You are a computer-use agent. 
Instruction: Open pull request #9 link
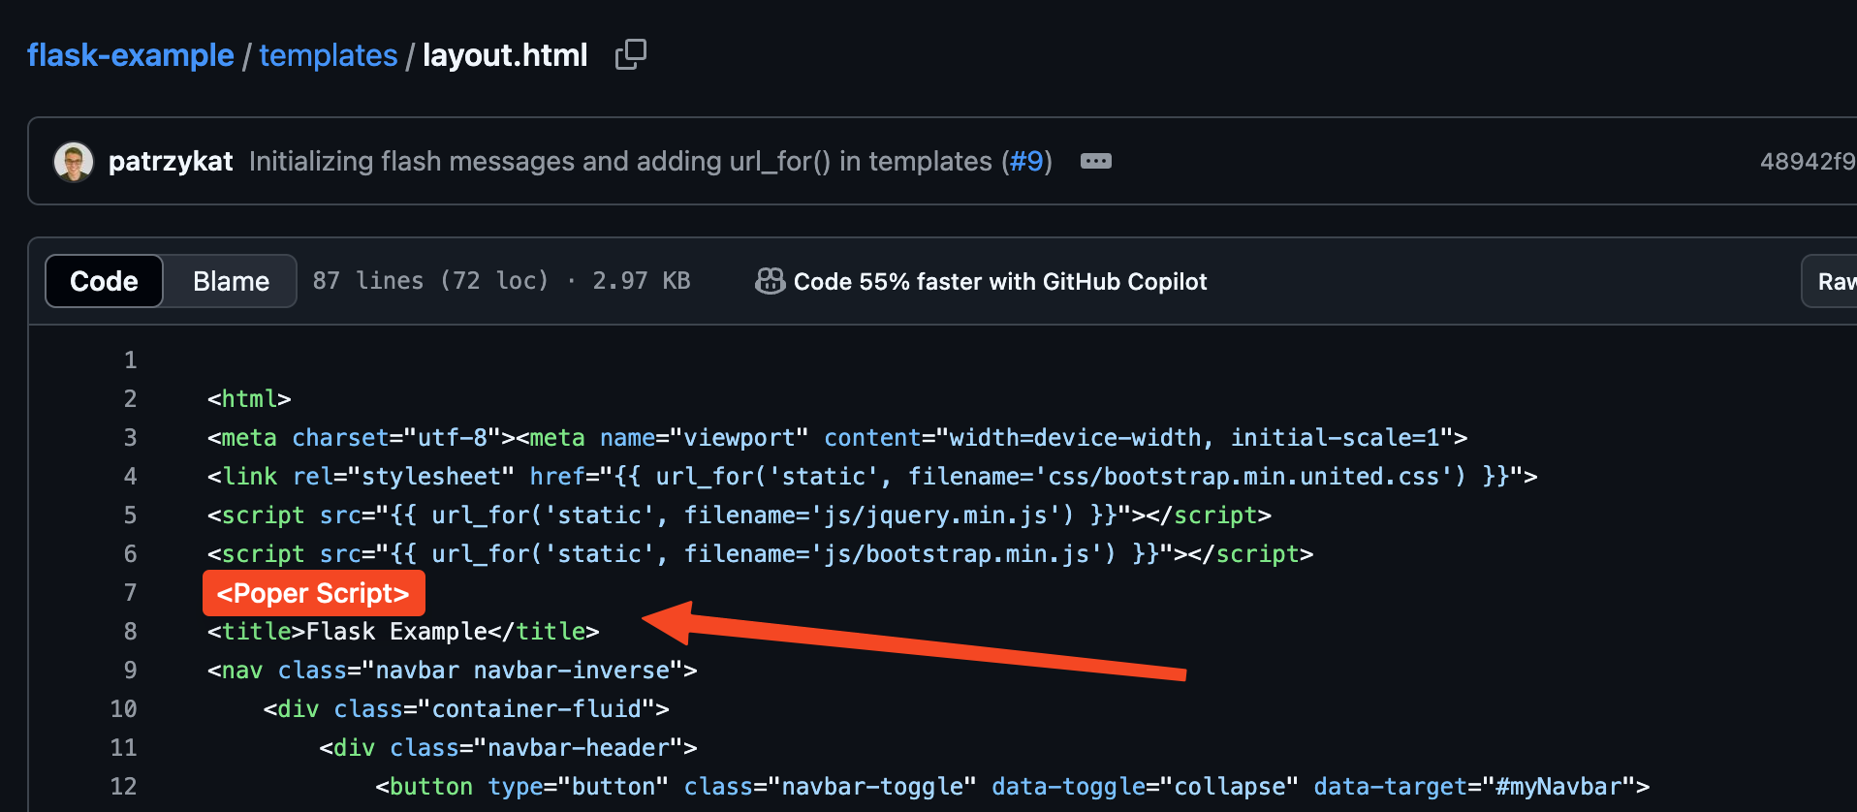1026,161
